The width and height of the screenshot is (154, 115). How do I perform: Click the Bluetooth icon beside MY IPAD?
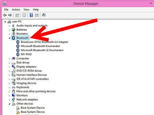coord(18,54)
